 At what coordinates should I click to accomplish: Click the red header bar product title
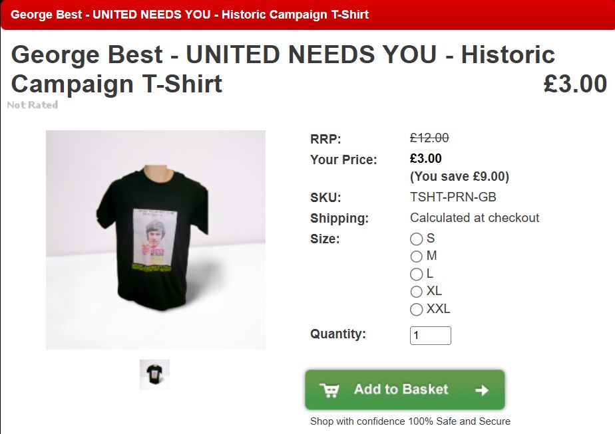[x=190, y=14]
